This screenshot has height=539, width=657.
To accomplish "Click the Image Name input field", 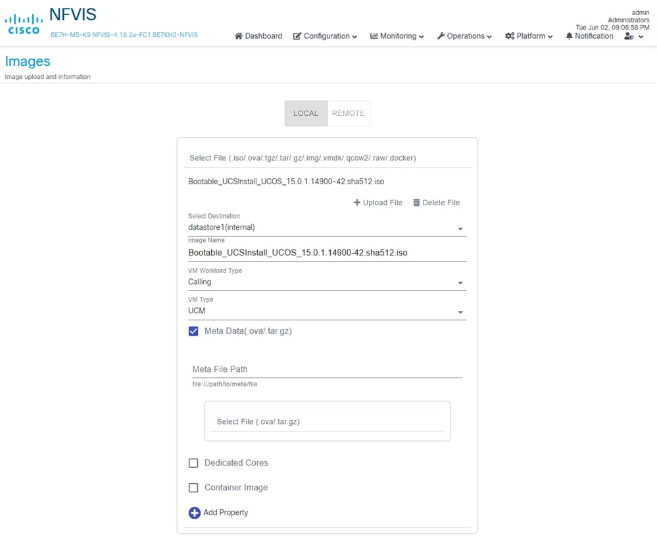I will 327,253.
